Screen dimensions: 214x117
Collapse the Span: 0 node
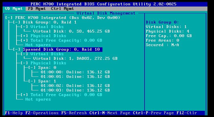(32, 67)
